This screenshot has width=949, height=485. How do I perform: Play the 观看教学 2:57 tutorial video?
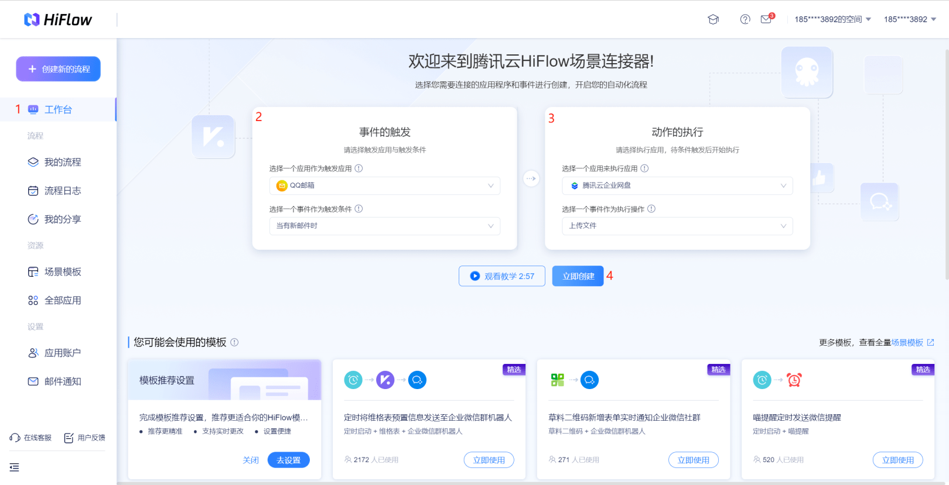(x=502, y=276)
